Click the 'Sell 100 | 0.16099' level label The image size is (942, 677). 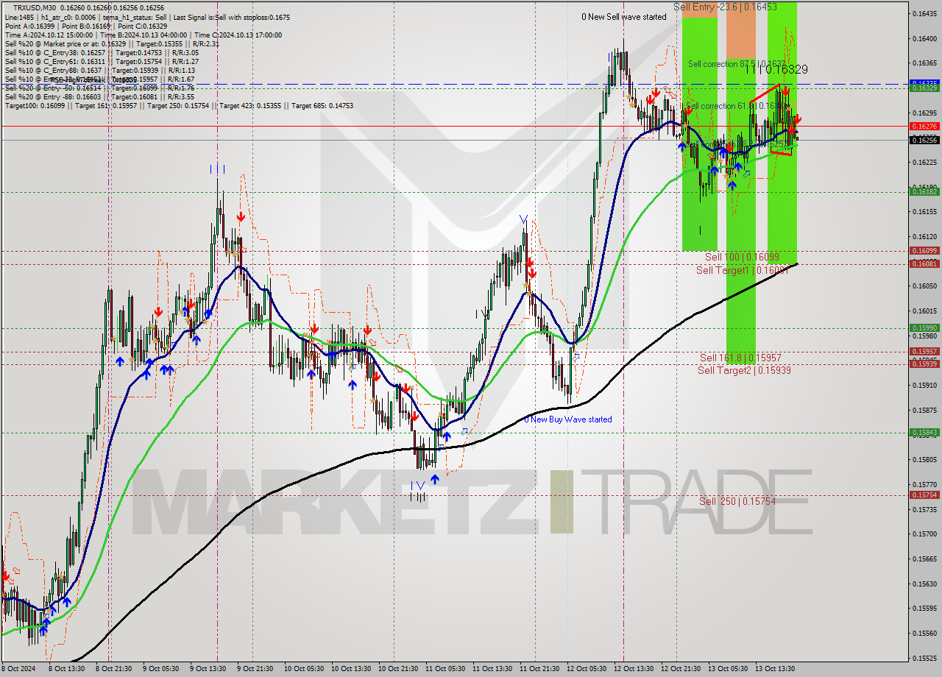pyautogui.click(x=742, y=257)
